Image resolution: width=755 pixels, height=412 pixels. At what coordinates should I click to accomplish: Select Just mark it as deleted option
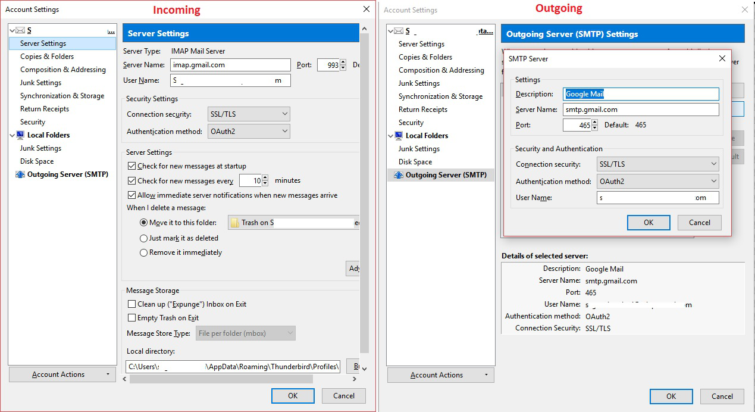point(143,238)
